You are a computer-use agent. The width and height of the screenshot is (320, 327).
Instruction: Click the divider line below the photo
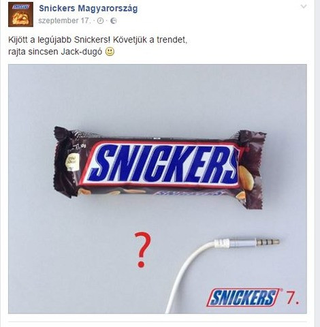(x=157, y=322)
